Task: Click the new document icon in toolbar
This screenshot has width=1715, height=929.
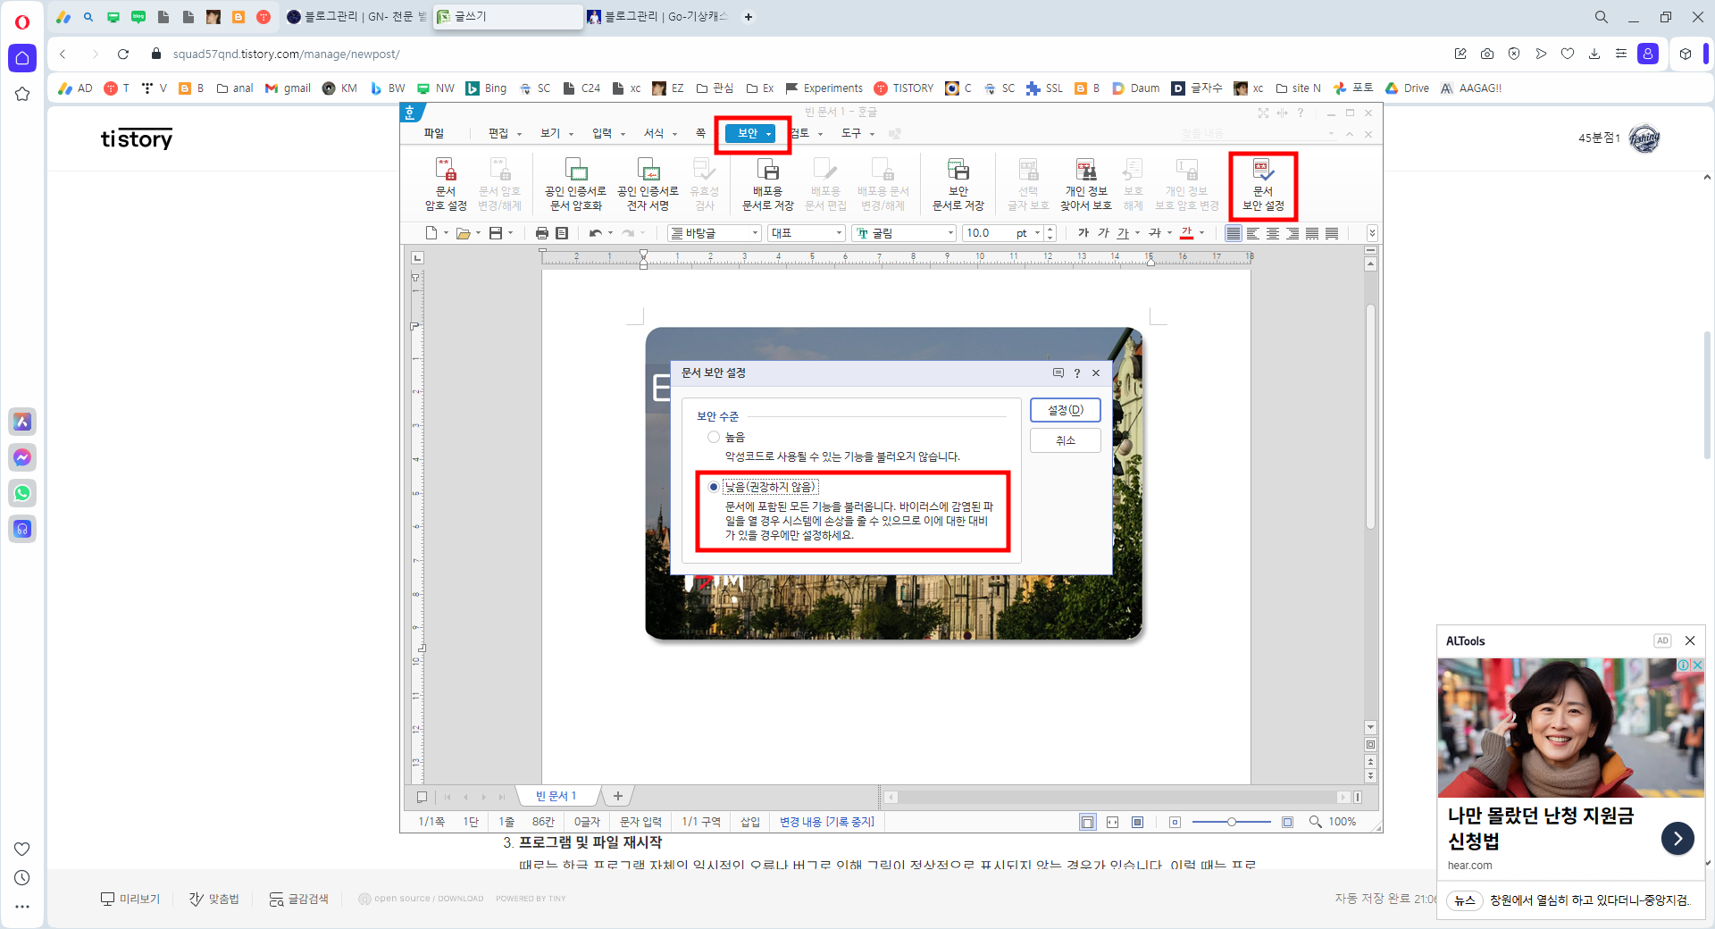Action: 431,233
